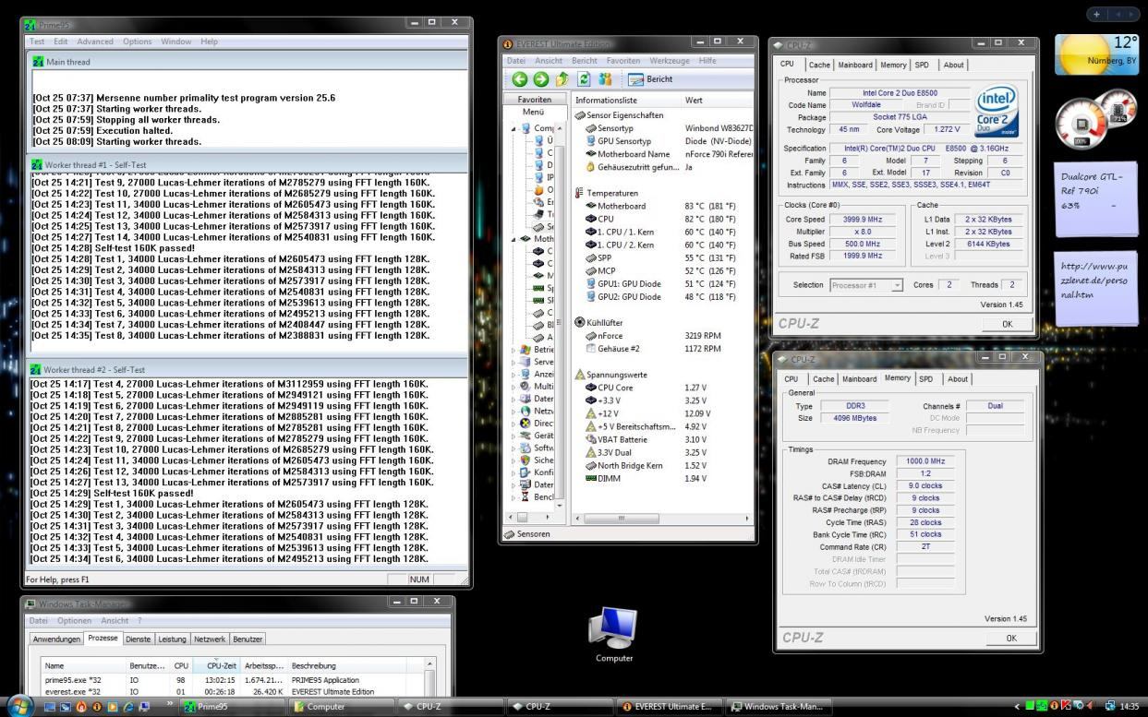
Task: Select the Sensortyp row icon in EVEREST
Action: pyautogui.click(x=590, y=128)
